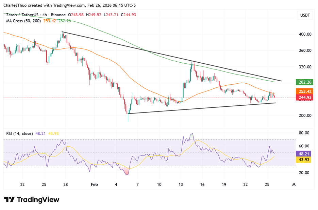Select the lower ascending black trendline
This screenshot has width=318, height=210.
click(x=204, y=108)
